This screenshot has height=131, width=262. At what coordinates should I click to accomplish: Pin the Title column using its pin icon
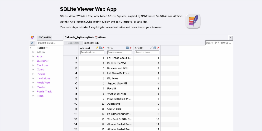click(x=130, y=48)
